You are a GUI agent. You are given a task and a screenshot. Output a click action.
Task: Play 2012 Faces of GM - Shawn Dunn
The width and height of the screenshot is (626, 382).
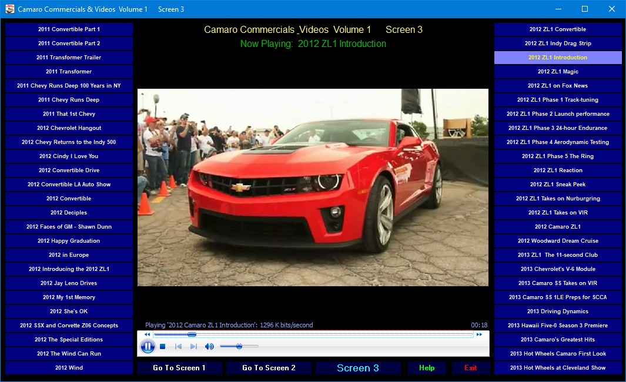tap(69, 227)
